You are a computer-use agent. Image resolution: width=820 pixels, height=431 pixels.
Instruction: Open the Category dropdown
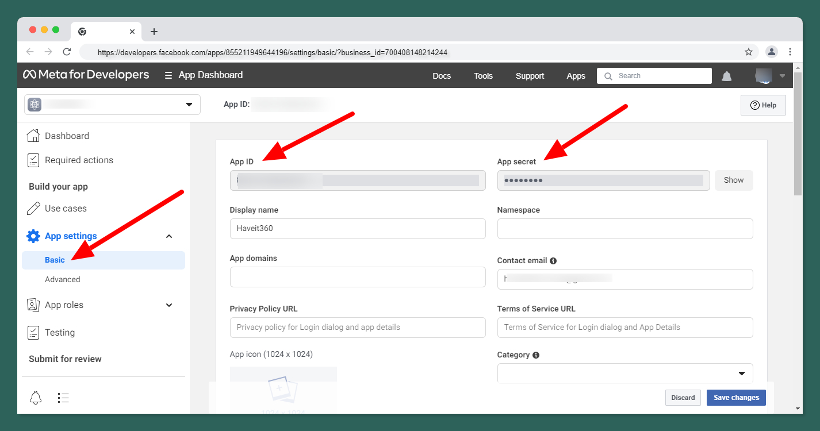(624, 373)
